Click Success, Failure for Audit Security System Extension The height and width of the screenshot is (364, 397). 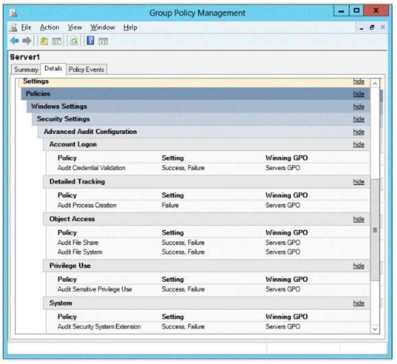pyautogui.click(x=183, y=327)
